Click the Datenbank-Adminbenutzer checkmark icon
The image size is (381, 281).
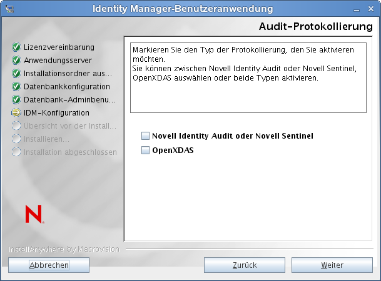pyautogui.click(x=16, y=100)
